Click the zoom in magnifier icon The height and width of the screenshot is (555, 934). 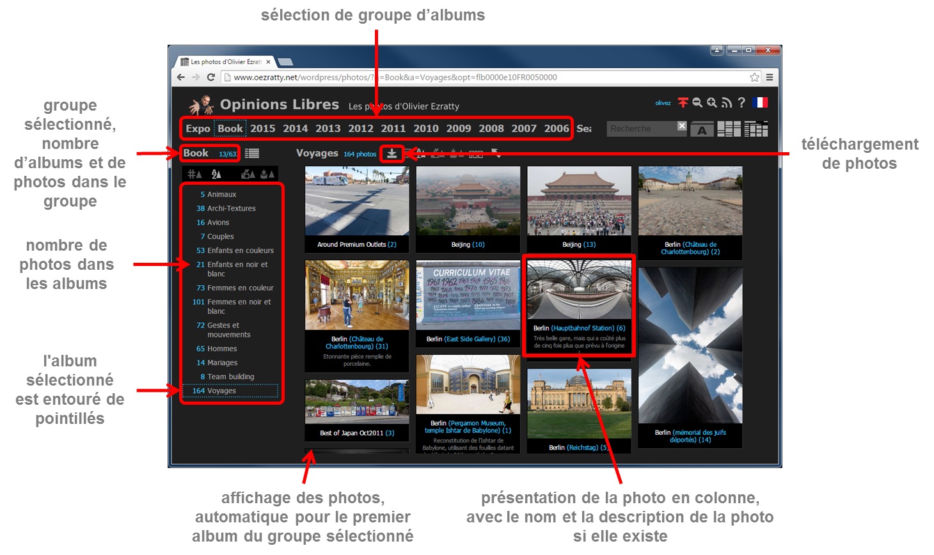(711, 102)
